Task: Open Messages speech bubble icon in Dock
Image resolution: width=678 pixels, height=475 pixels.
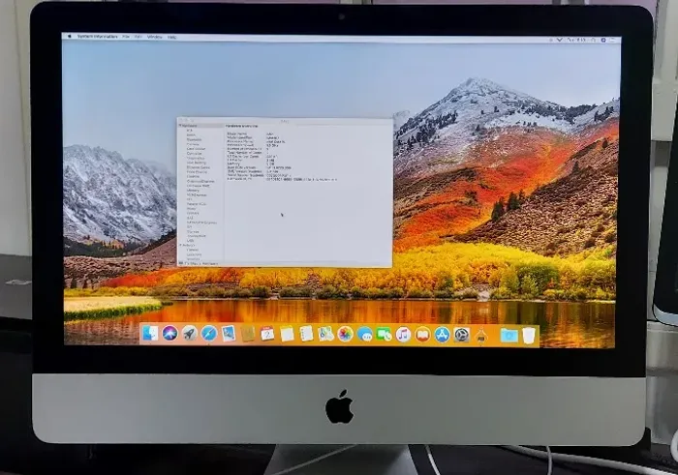Action: click(365, 334)
